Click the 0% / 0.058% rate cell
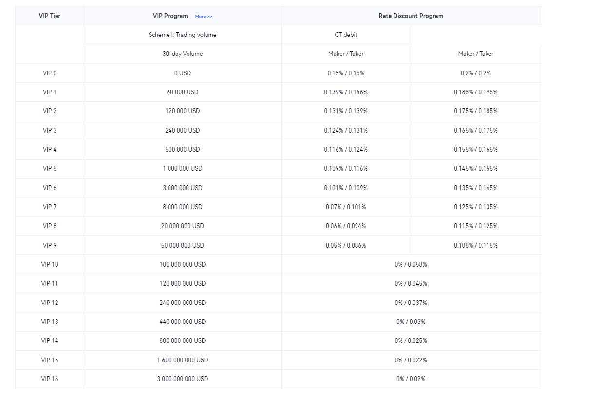Screen dimensions: 601x394 coord(411,264)
